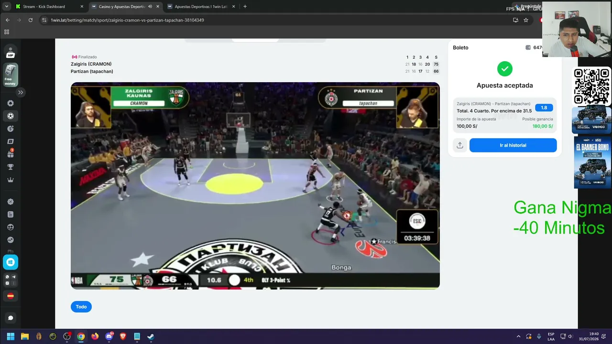Go back to previous page

[x=8, y=20]
